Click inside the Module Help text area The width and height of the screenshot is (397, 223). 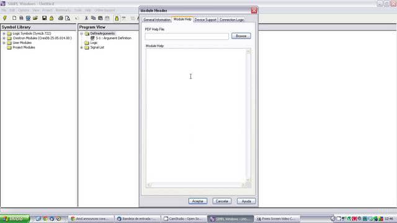point(196,116)
